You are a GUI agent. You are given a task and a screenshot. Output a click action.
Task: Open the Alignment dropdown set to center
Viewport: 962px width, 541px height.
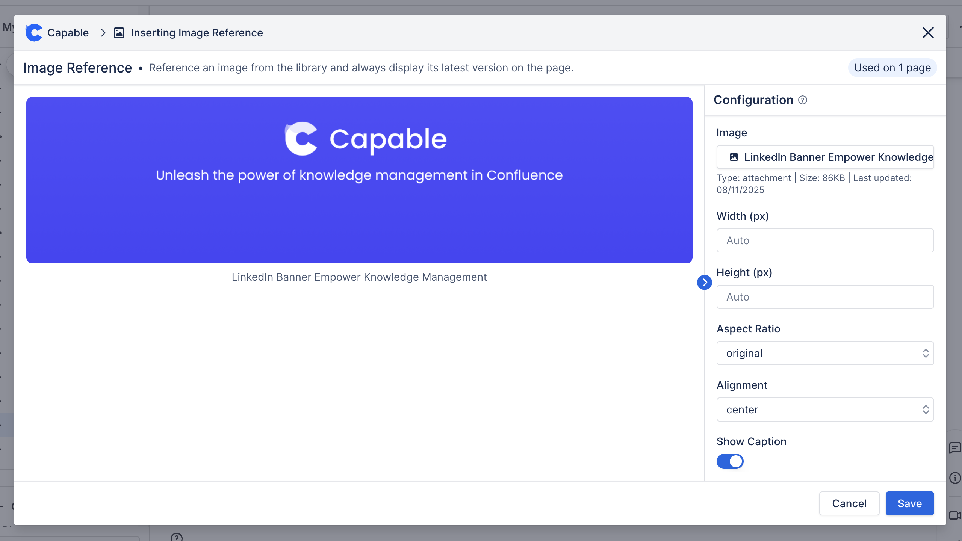pos(825,410)
